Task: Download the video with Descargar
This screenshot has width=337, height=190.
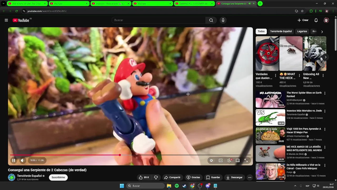Action: [234, 177]
